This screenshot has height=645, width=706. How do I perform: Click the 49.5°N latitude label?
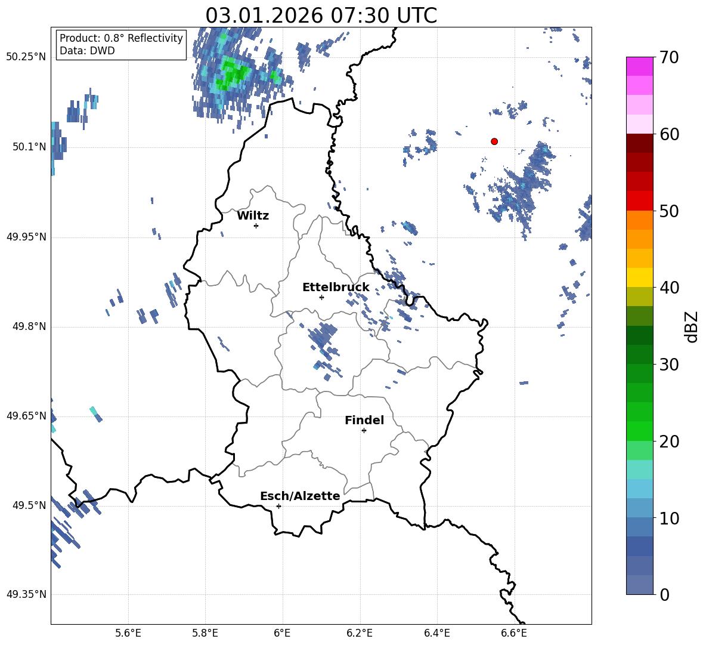[29, 505]
